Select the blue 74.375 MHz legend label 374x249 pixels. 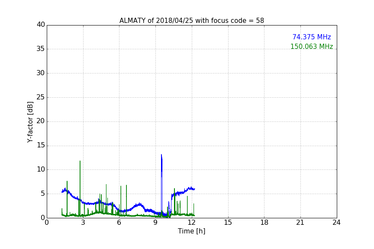312,37
